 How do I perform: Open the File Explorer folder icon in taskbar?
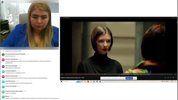tap(85, 81)
